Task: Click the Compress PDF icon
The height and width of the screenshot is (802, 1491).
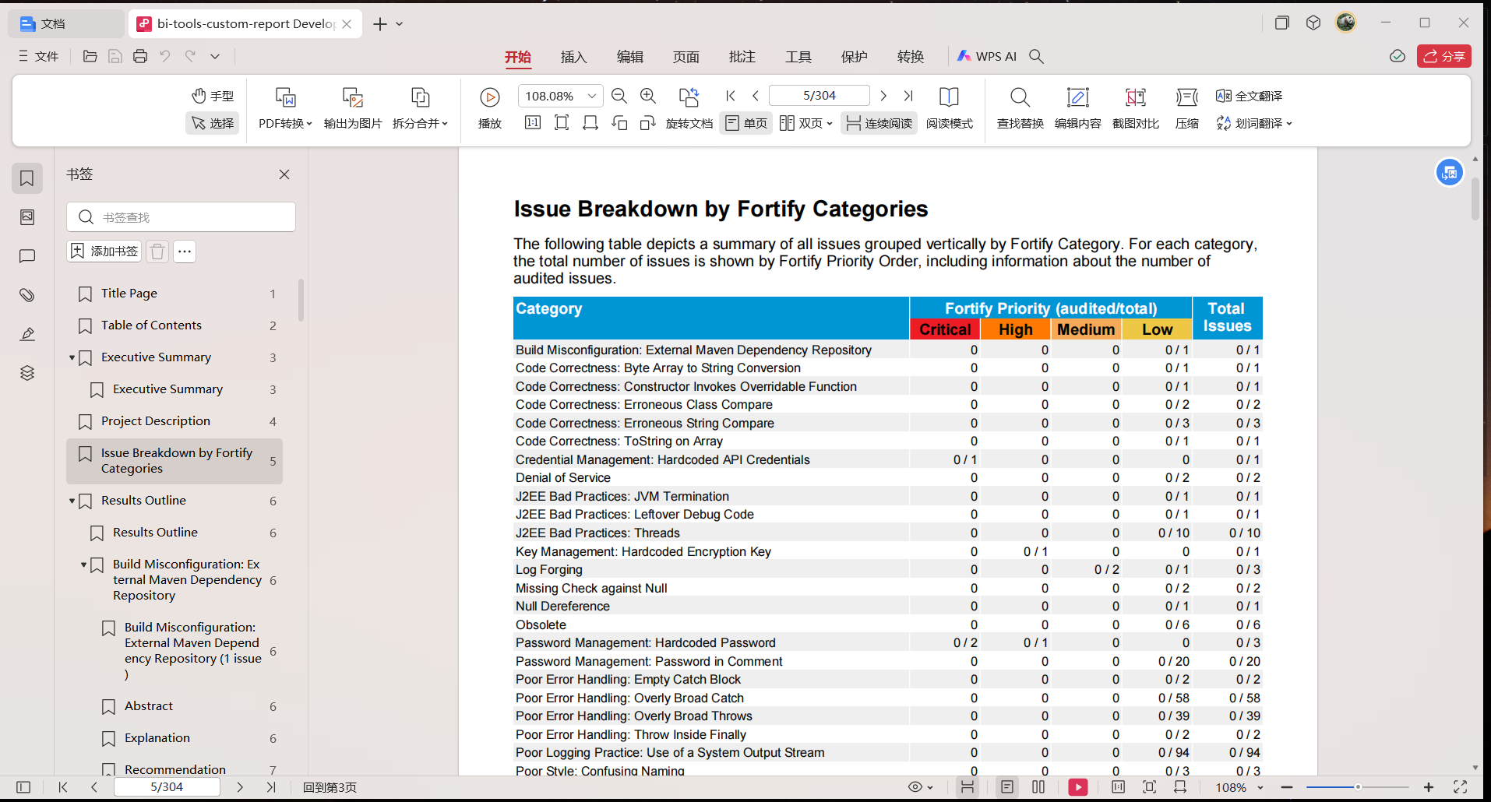Action: pos(1187,97)
